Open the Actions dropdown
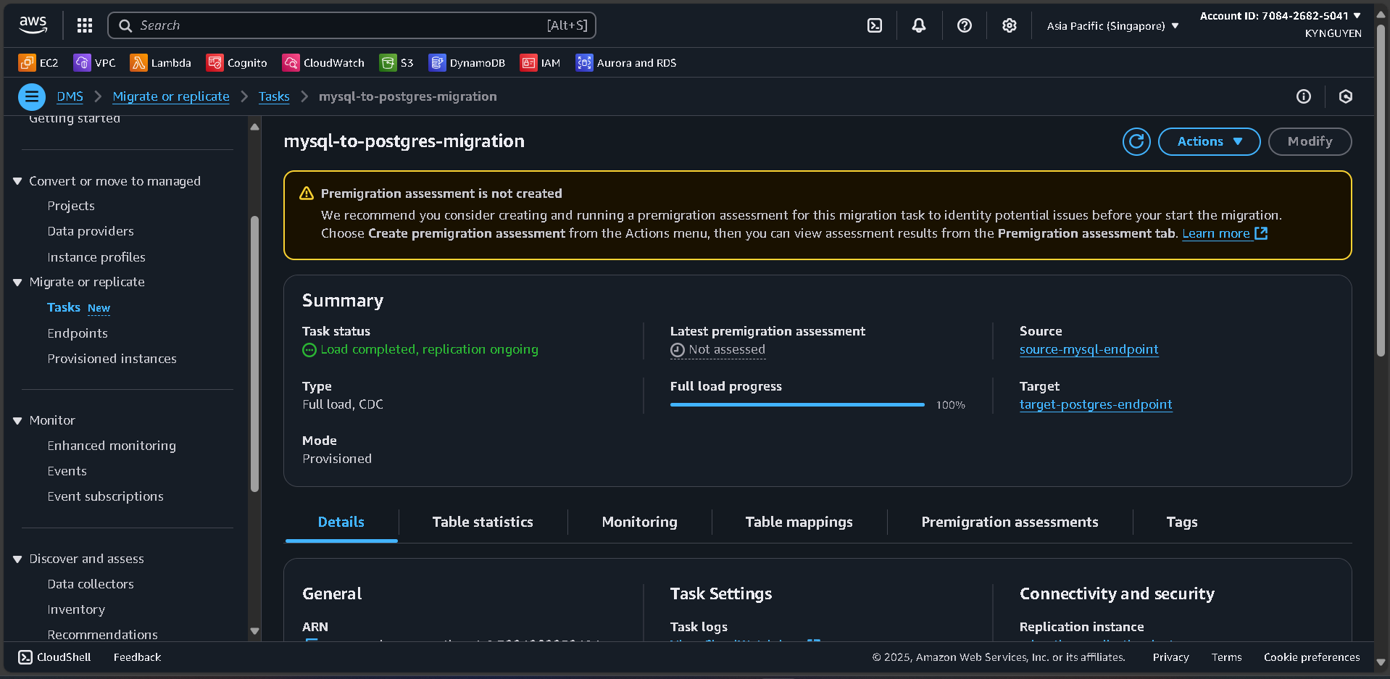Screen dimensions: 1390x679 (x=1208, y=141)
